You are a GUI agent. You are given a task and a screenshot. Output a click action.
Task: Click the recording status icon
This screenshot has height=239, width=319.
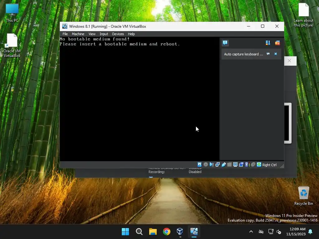coord(241,165)
